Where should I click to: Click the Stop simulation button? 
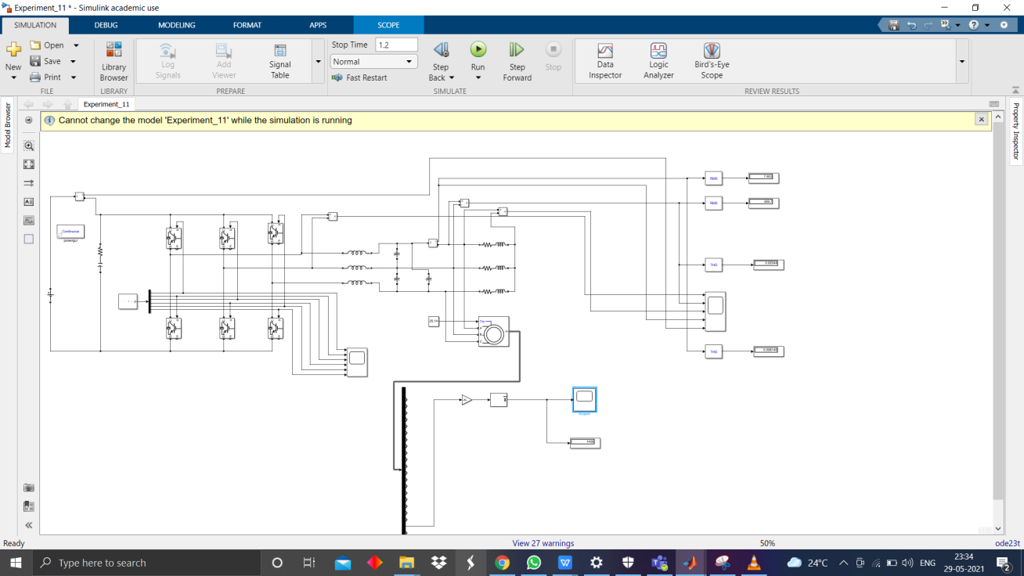[553, 58]
